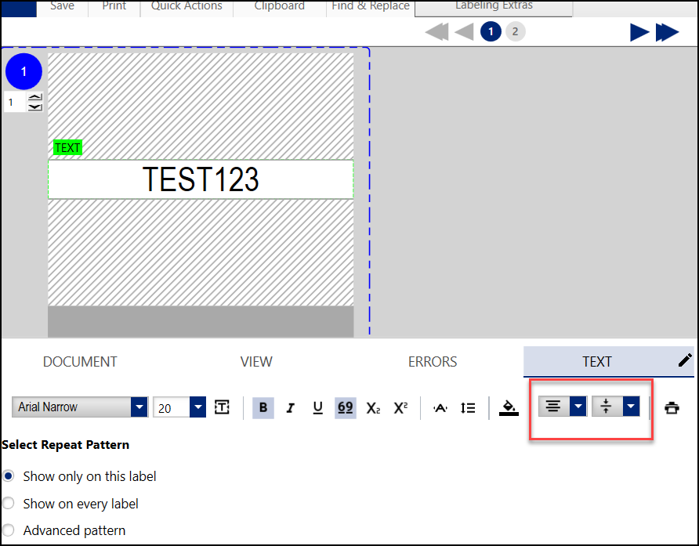Click the text background fill icon
The image size is (699, 546).
pyautogui.click(x=509, y=407)
